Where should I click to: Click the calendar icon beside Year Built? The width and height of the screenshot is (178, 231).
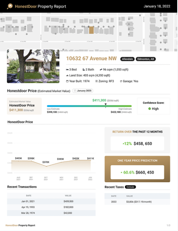pyautogui.click(x=67, y=81)
